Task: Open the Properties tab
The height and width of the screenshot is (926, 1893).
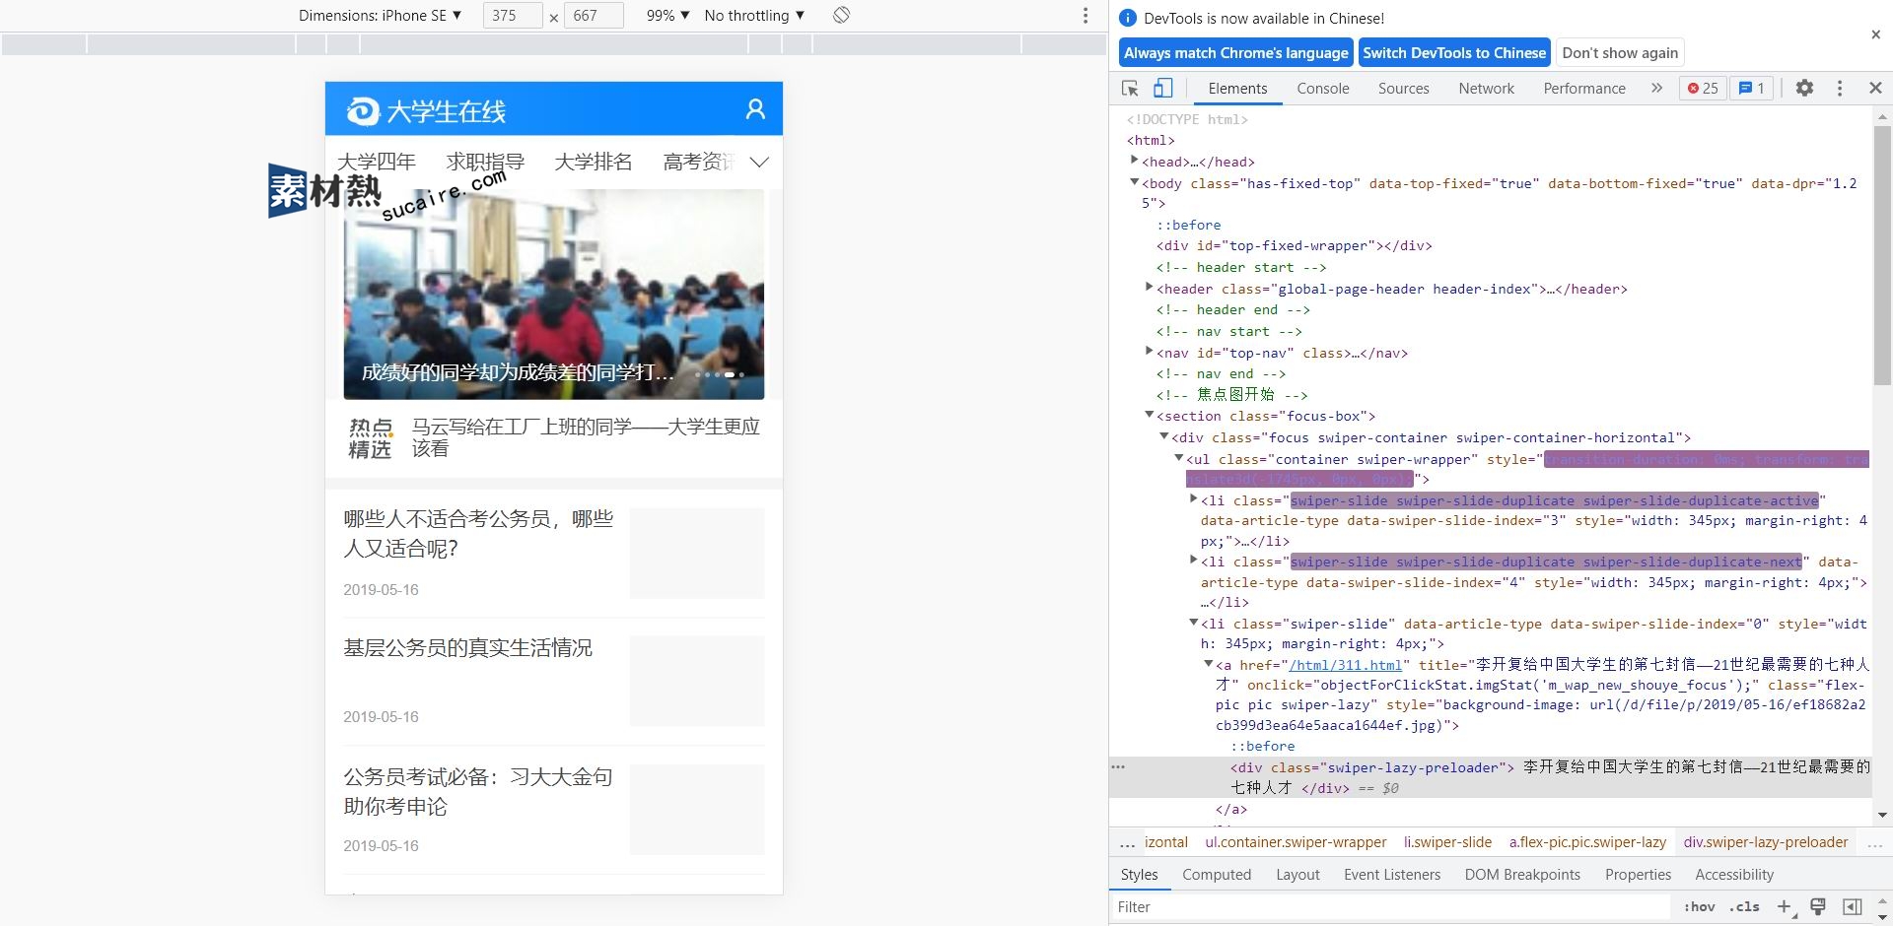Action: [1638, 875]
